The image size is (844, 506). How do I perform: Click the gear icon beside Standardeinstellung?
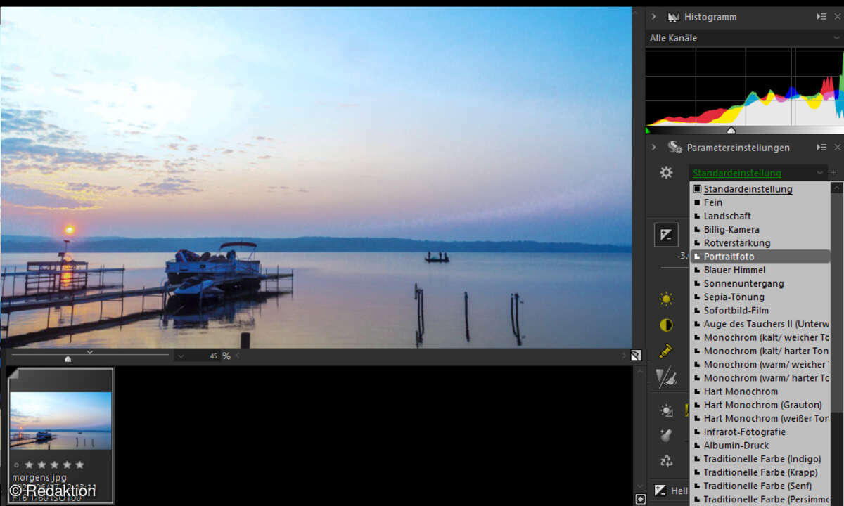[666, 172]
